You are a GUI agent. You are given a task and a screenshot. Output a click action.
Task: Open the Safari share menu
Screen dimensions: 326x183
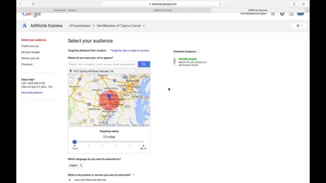coord(294,4)
